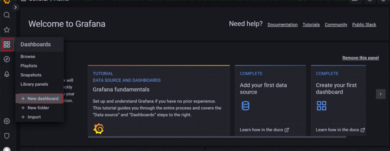The height and width of the screenshot is (151, 390).
Task: Click the database icon in the data source card
Action: pyautogui.click(x=246, y=106)
